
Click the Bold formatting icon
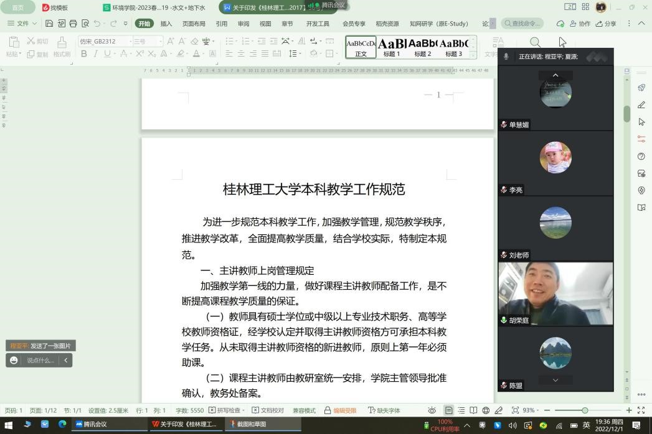coord(84,54)
